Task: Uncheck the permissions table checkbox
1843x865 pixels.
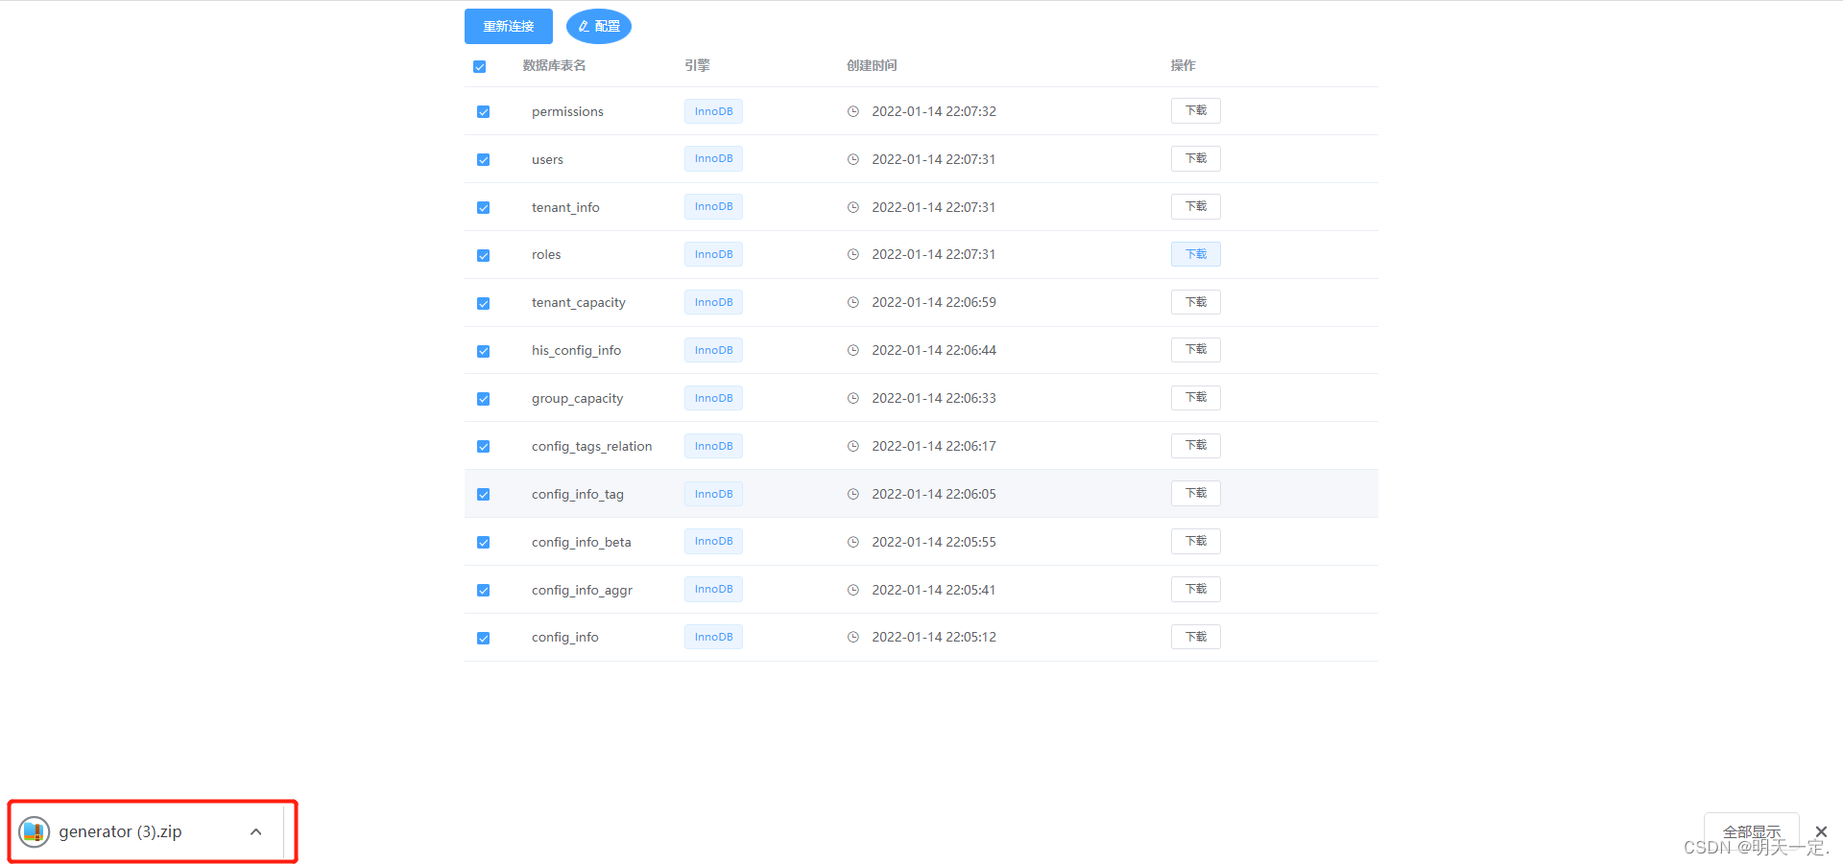Action: pyautogui.click(x=484, y=112)
